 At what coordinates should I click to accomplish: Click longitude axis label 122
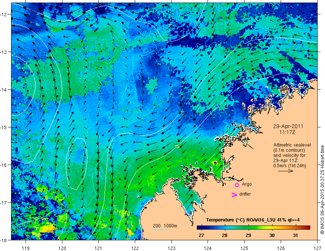click(135, 248)
